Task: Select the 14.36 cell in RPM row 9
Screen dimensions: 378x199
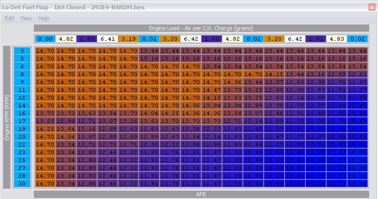Action: [x=233, y=82]
